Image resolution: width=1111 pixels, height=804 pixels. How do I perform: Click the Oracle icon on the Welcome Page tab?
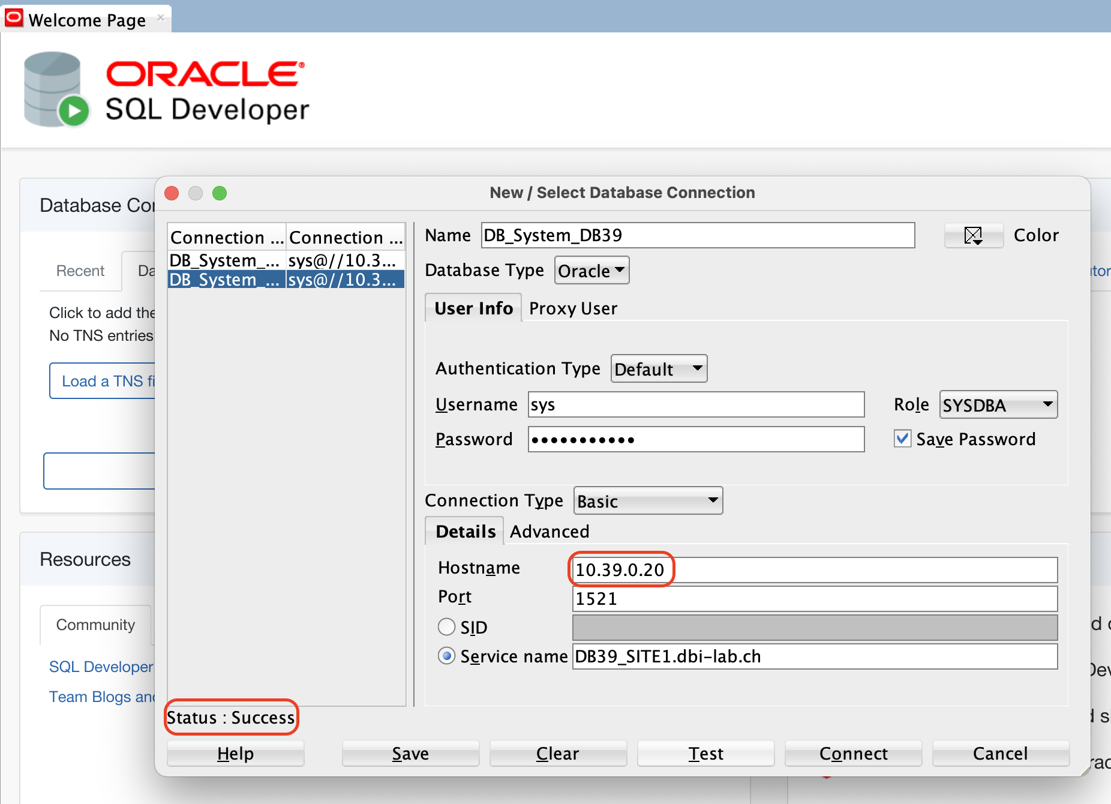[13, 18]
